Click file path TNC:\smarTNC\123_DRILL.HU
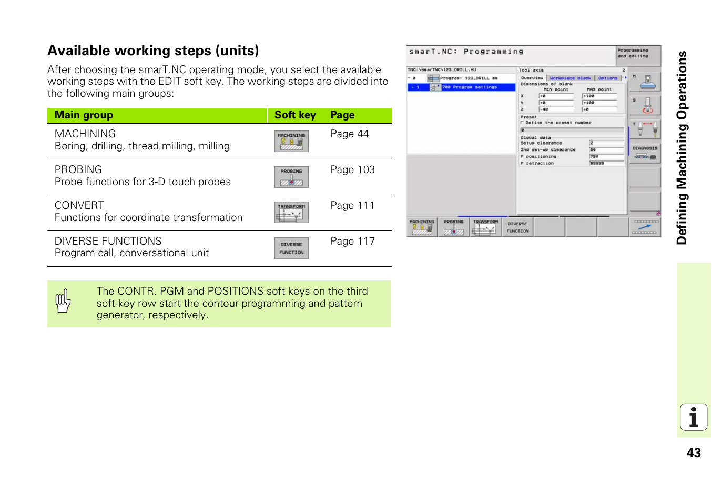 (442, 69)
